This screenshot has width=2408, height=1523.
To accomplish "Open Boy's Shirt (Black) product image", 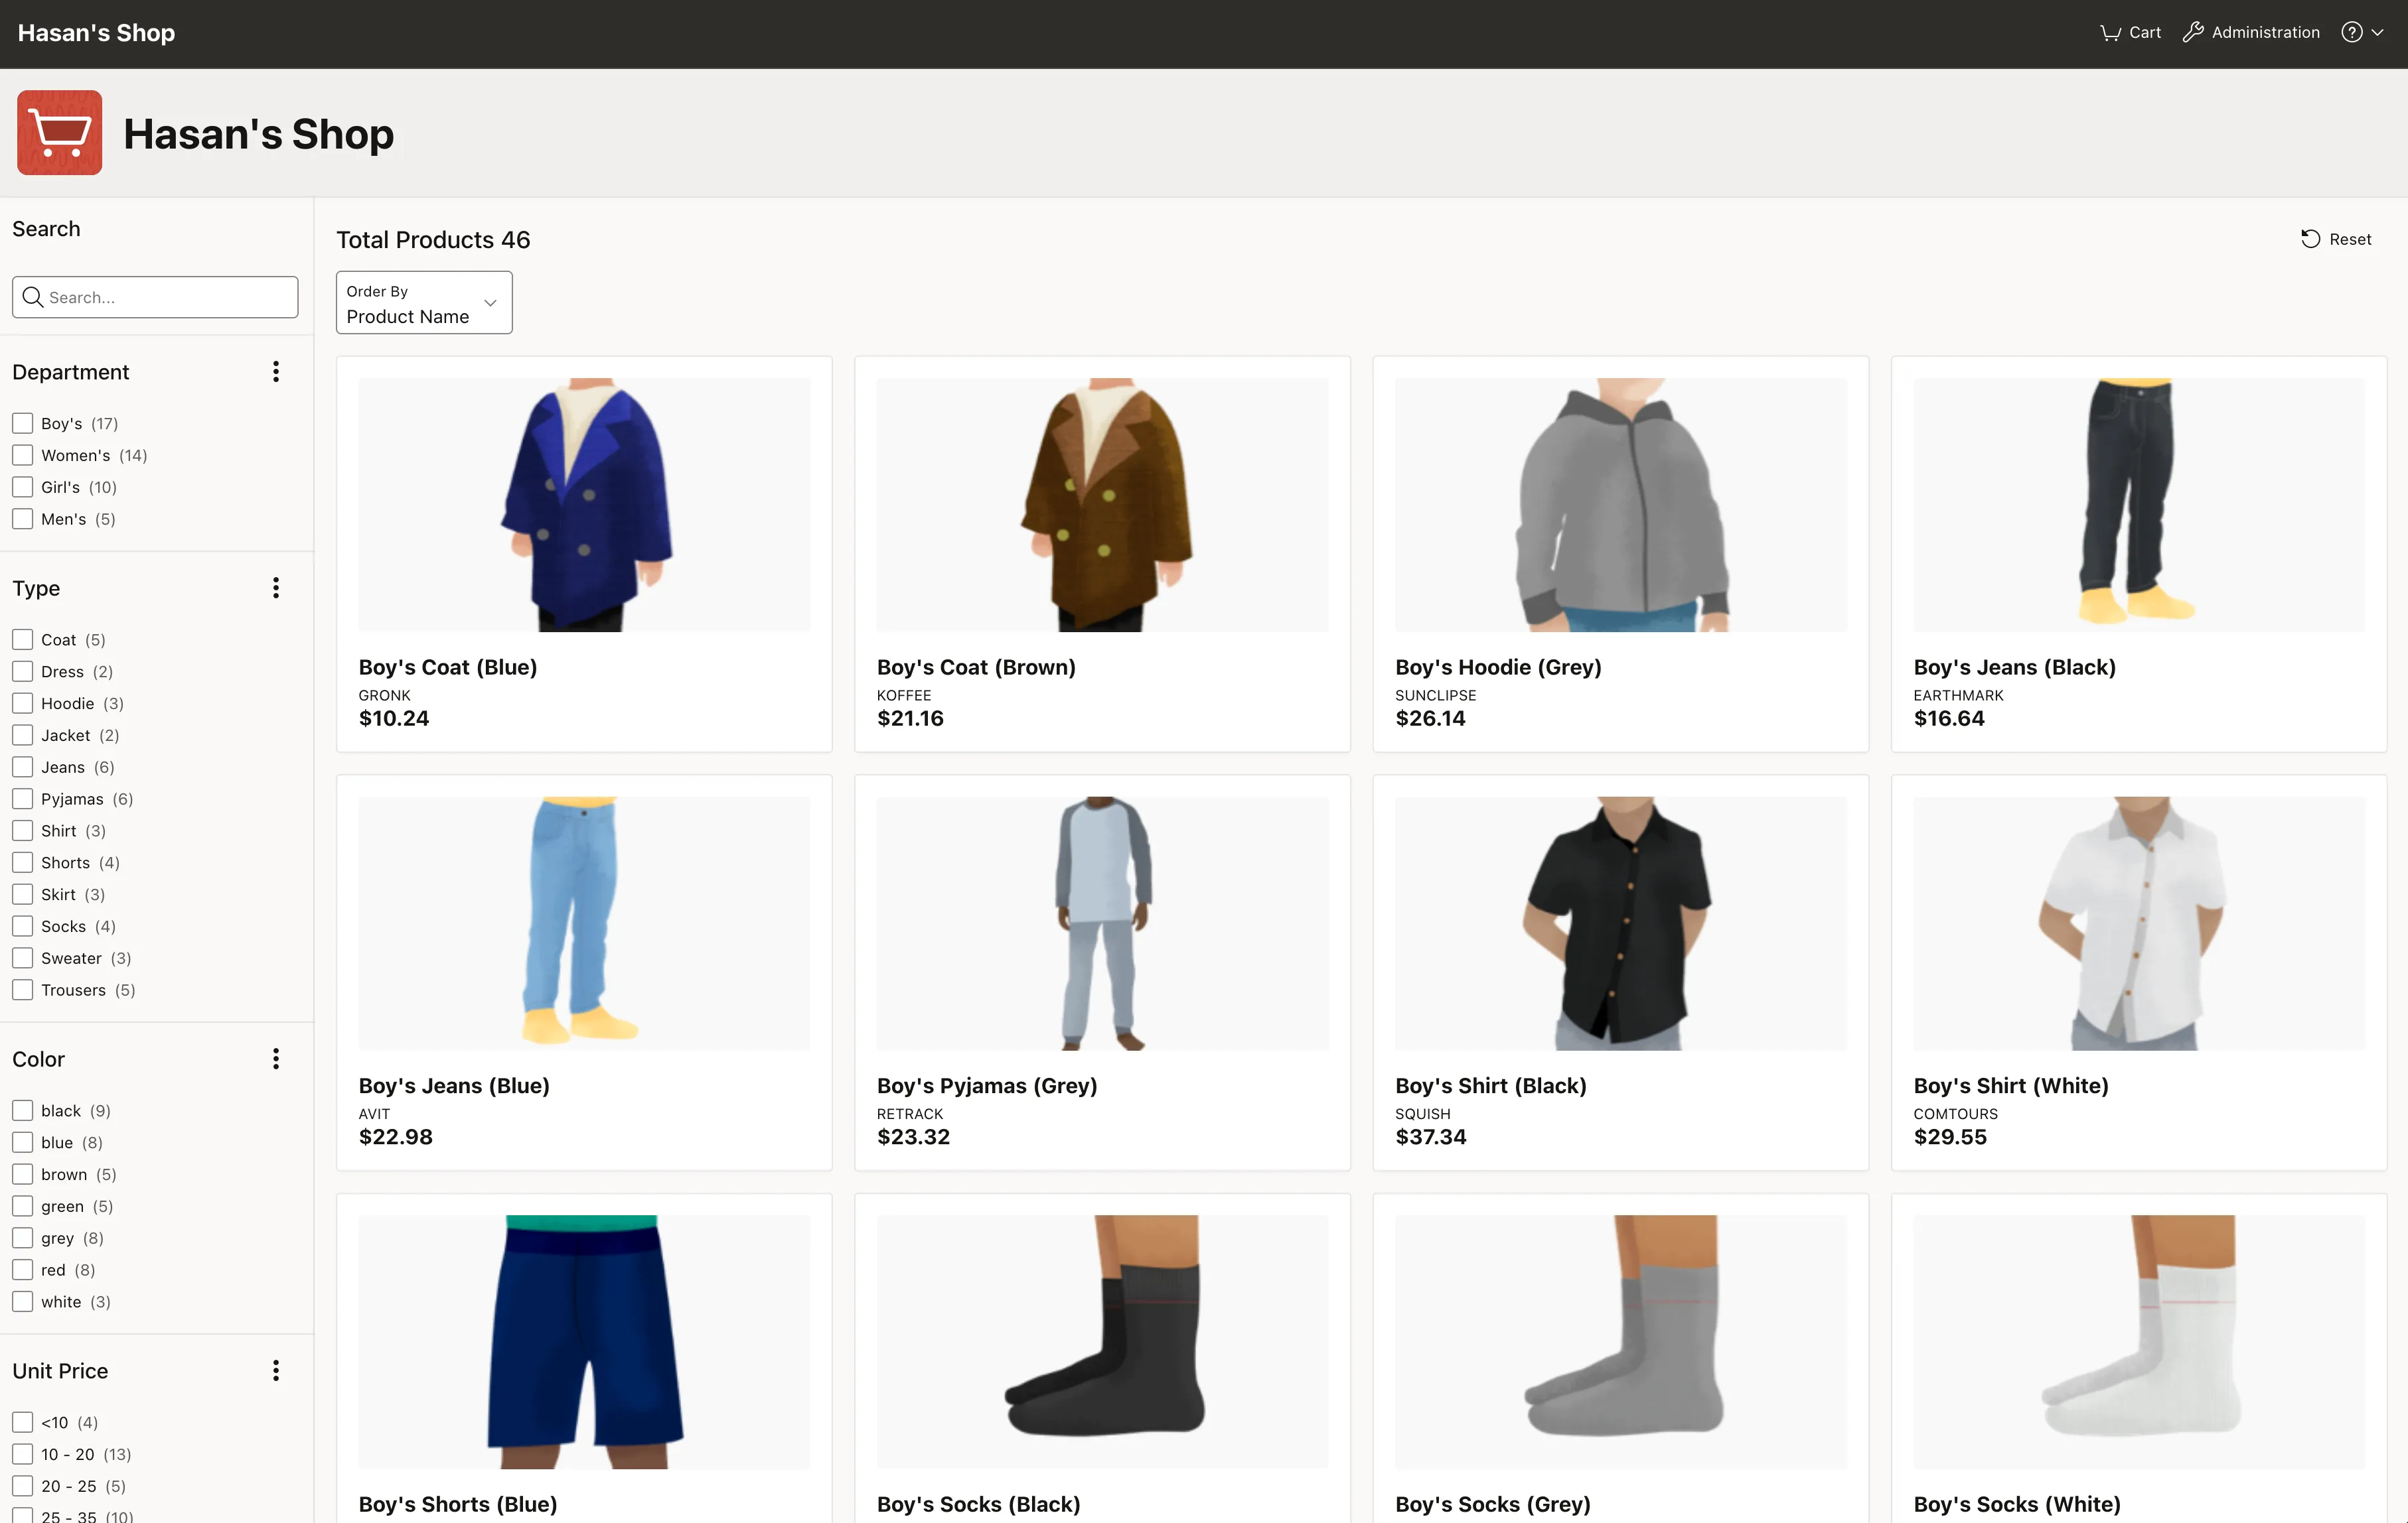I will tap(1621, 923).
